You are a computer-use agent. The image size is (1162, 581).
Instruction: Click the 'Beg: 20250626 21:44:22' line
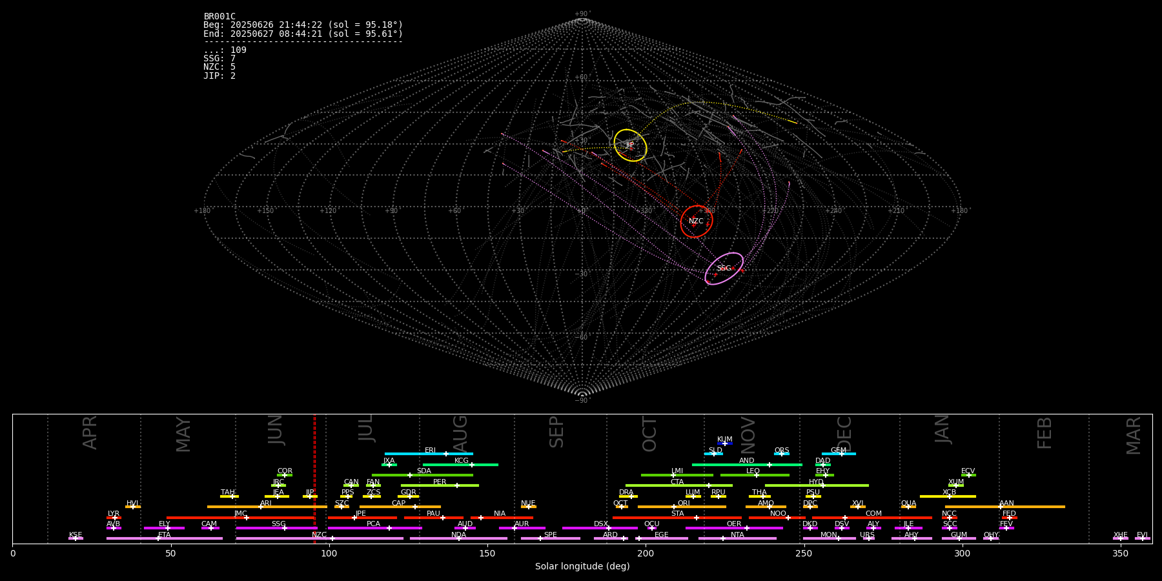click(x=303, y=25)
